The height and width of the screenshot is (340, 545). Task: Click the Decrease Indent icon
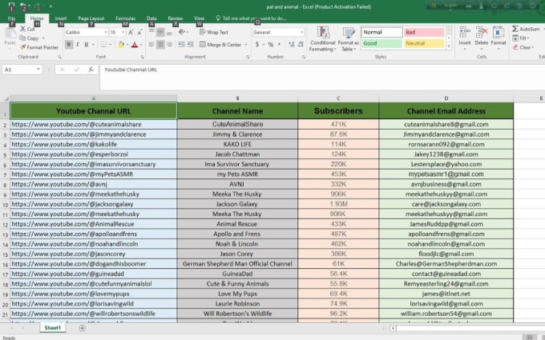tap(181, 45)
